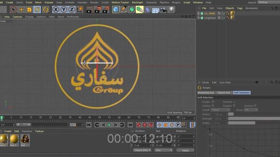This screenshot has height=157, width=280.
Task: Click Record Active Objects red button
Action: pos(139,125)
